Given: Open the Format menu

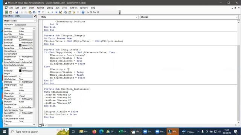Looking at the screenshot, I should click(40, 7).
